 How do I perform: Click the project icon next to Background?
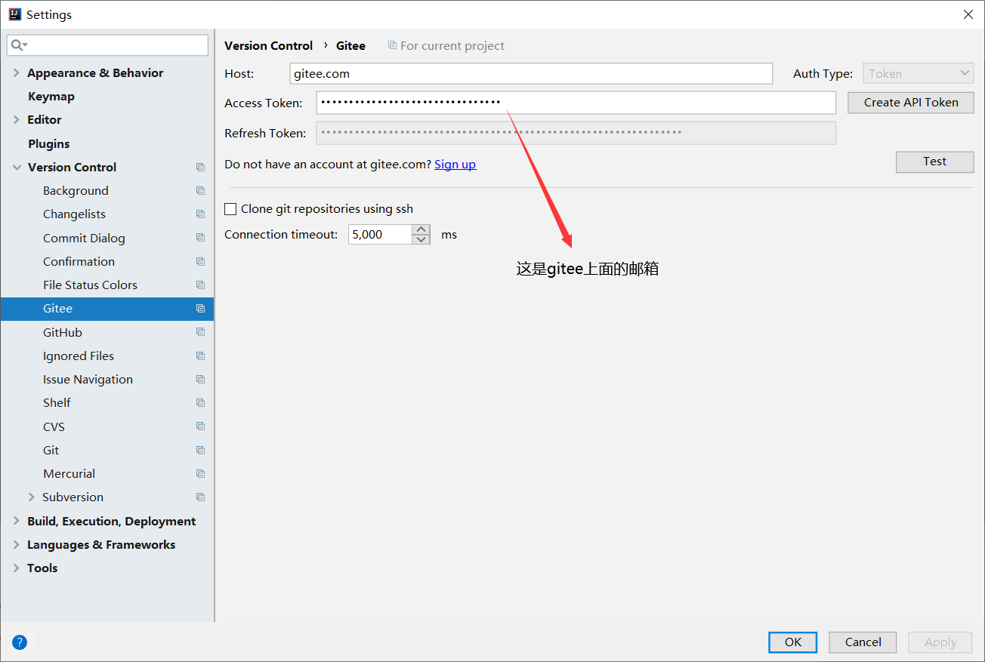pos(200,191)
